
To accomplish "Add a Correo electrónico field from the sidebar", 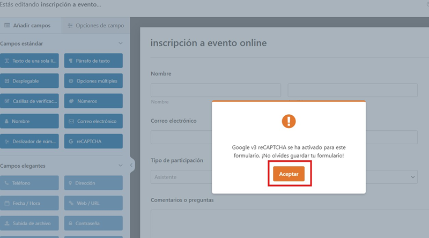I will [x=93, y=121].
